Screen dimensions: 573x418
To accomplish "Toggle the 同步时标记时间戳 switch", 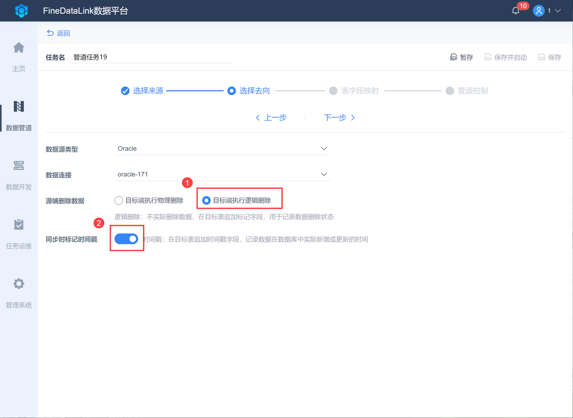I will tap(126, 239).
